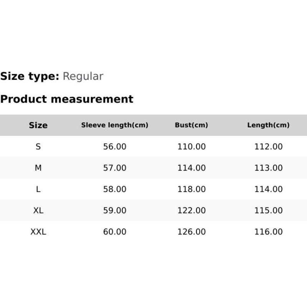Click the L size row label

coord(38,189)
